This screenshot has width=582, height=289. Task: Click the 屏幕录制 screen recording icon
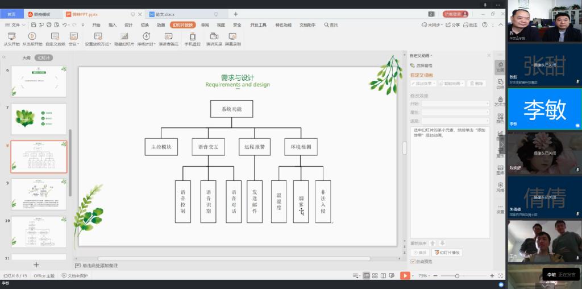pos(232,36)
